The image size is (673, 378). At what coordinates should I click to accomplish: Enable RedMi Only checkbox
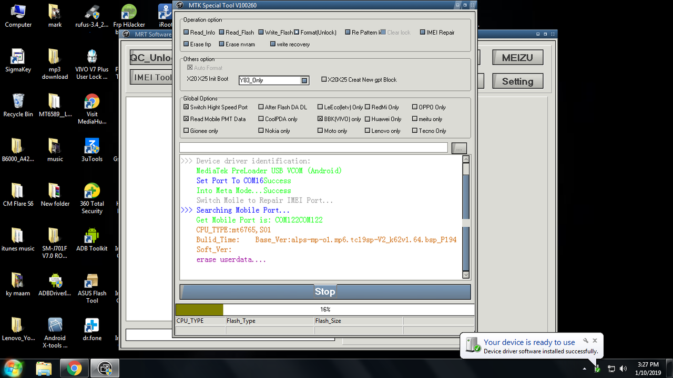click(382, 107)
